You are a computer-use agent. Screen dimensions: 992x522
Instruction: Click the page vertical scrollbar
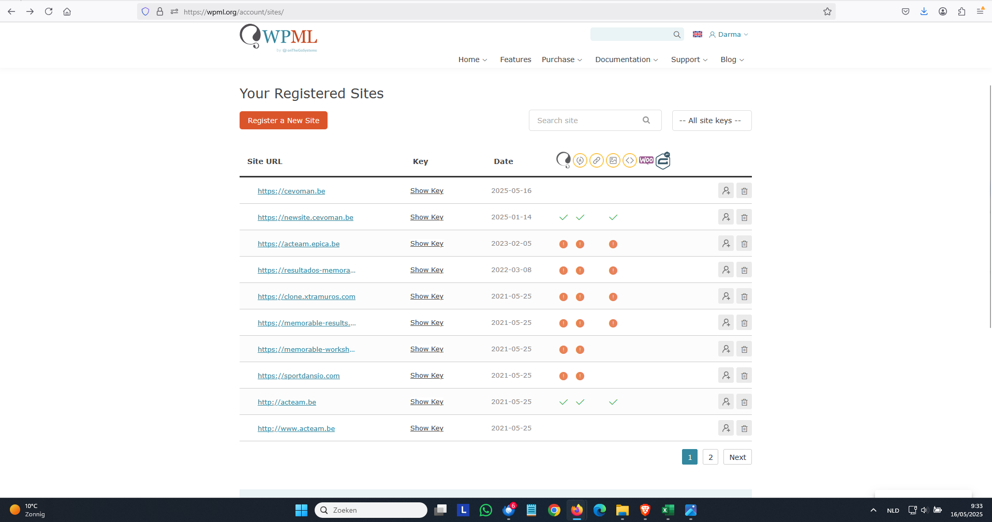click(x=989, y=207)
